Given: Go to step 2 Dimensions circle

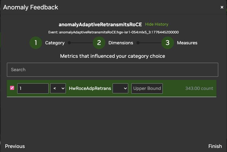Looking at the screenshot, I should click(x=99, y=43).
